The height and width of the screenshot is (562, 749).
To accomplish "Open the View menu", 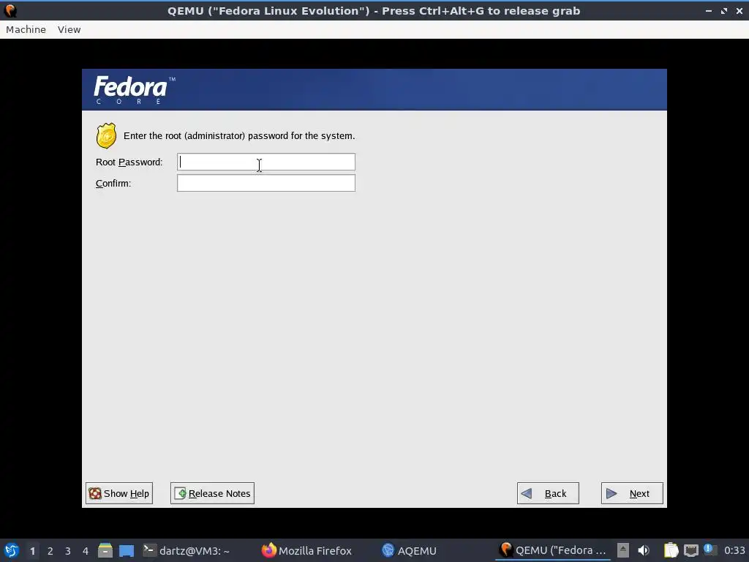I will [69, 29].
